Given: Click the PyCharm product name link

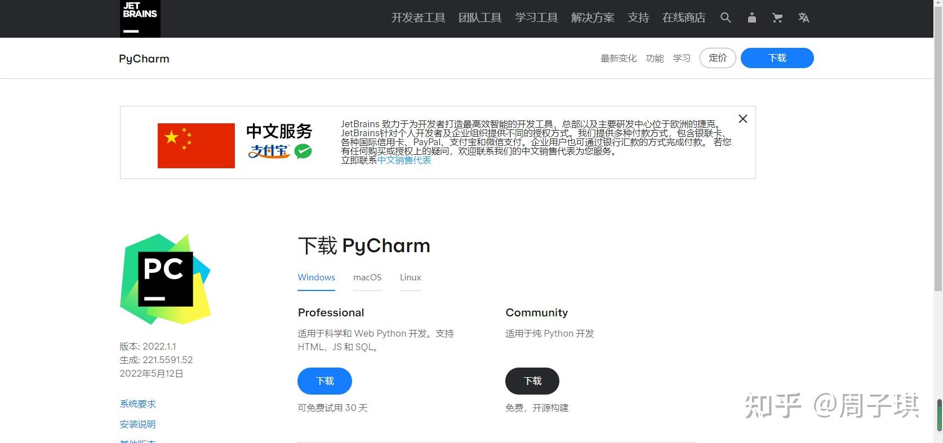Looking at the screenshot, I should 144,59.
